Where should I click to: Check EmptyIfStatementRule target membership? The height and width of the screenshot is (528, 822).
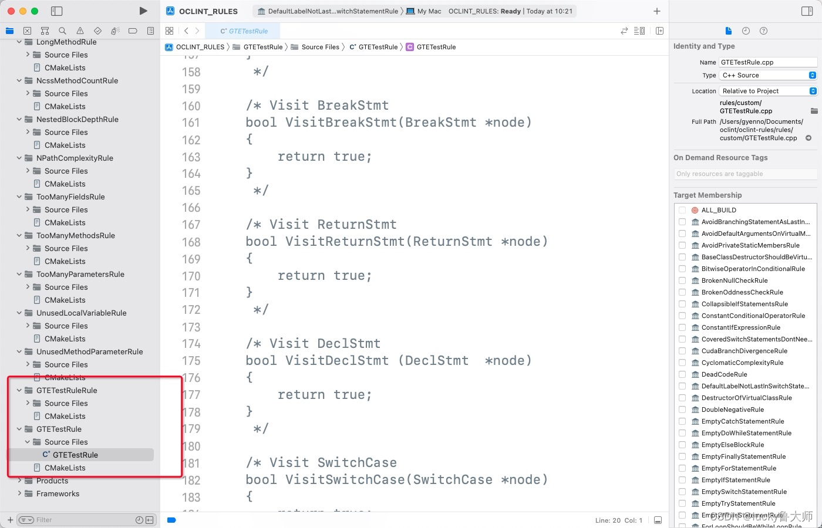coord(682,480)
